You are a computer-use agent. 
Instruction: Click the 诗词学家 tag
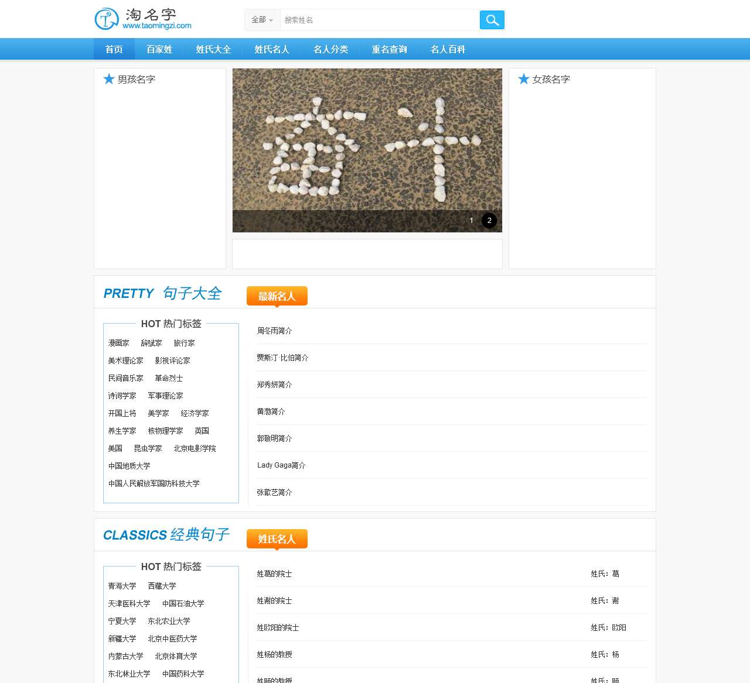tap(122, 396)
